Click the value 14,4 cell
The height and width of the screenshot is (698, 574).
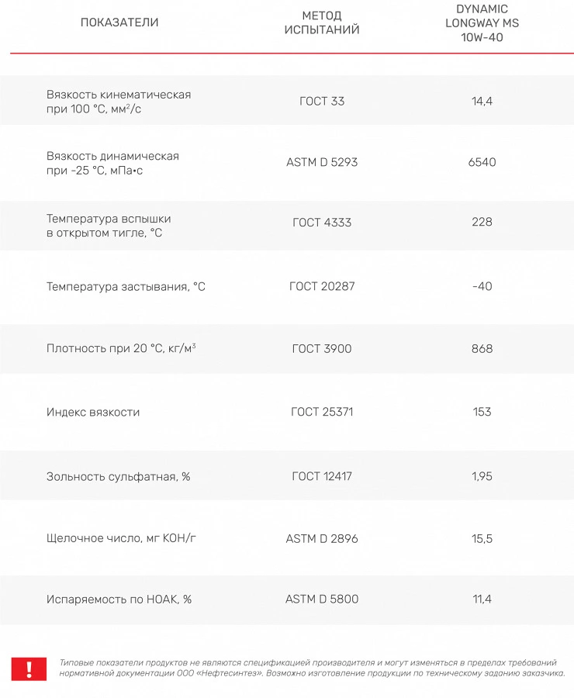[x=482, y=101]
